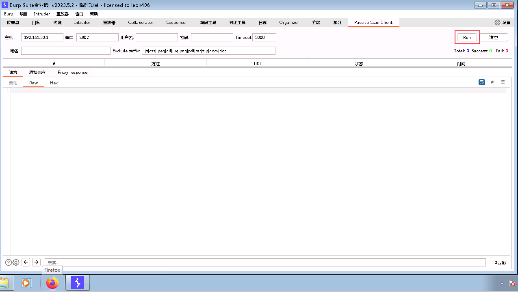Screen dimensions: 518x292
Task: Click the system tray flag icon
Action: pos(512,283)
